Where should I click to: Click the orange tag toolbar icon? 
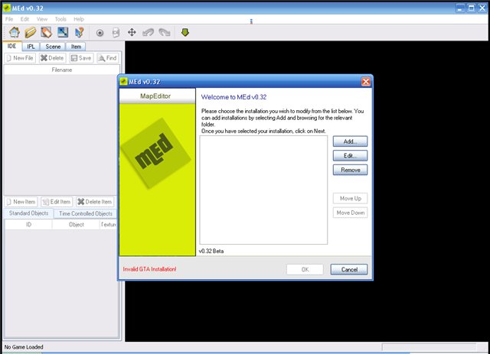[x=47, y=32]
